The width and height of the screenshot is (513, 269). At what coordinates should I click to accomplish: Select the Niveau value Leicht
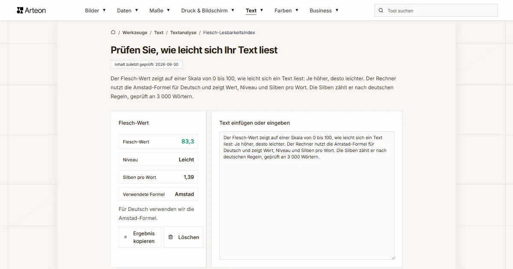186,160
